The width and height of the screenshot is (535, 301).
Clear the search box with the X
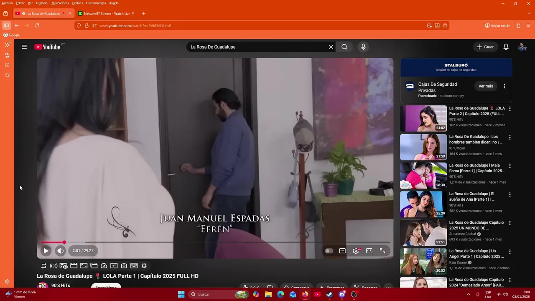point(331,47)
